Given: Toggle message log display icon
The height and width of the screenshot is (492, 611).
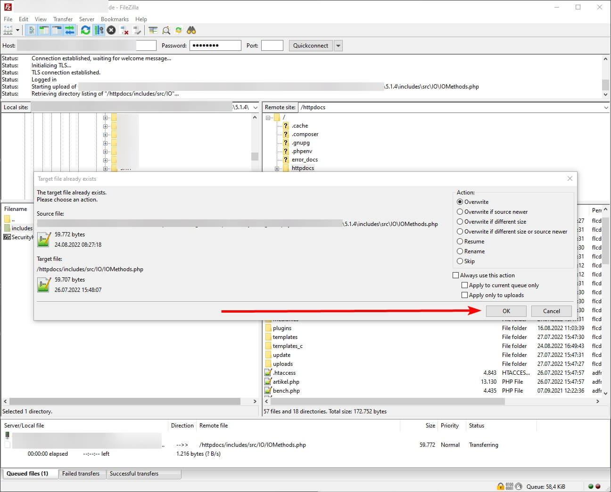Looking at the screenshot, I should 32,30.
